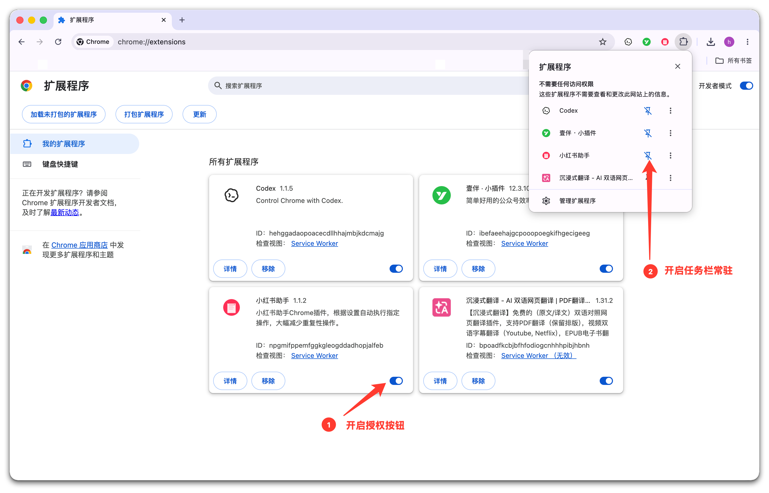Image resolution: width=769 pixels, height=493 pixels.
Task: Close the 扩展程序 popup panel
Action: coord(677,66)
